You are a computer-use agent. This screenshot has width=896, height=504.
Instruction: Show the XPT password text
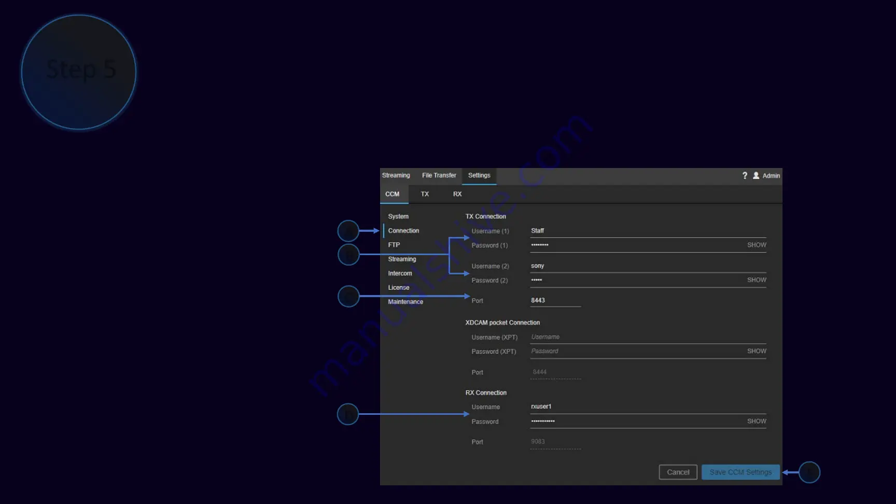click(757, 352)
